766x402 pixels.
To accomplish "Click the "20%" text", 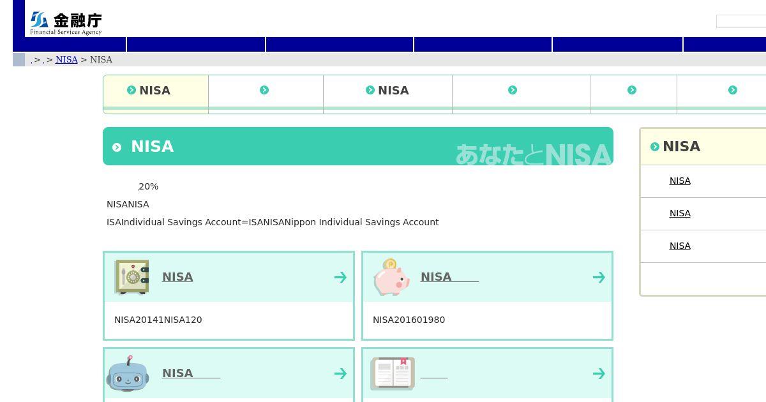I will (x=148, y=186).
